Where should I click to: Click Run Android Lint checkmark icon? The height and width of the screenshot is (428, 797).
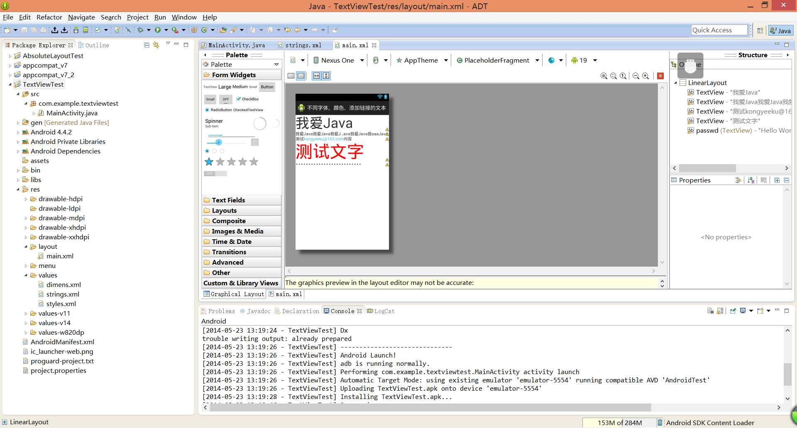click(x=97, y=30)
